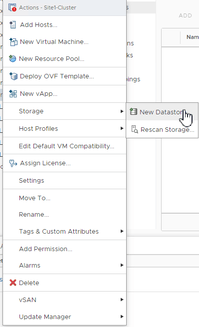Open the Update Manager menu entry
Screen dimensions: 199x327
click(65, 317)
